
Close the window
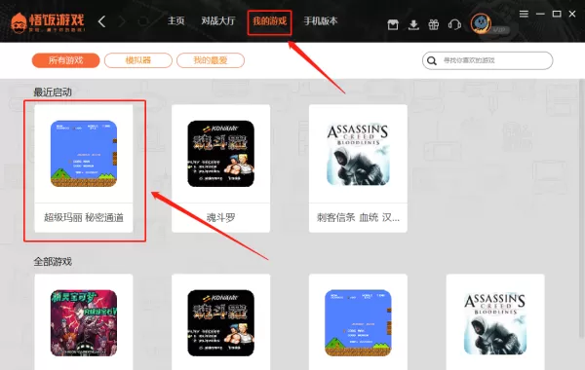click(572, 14)
